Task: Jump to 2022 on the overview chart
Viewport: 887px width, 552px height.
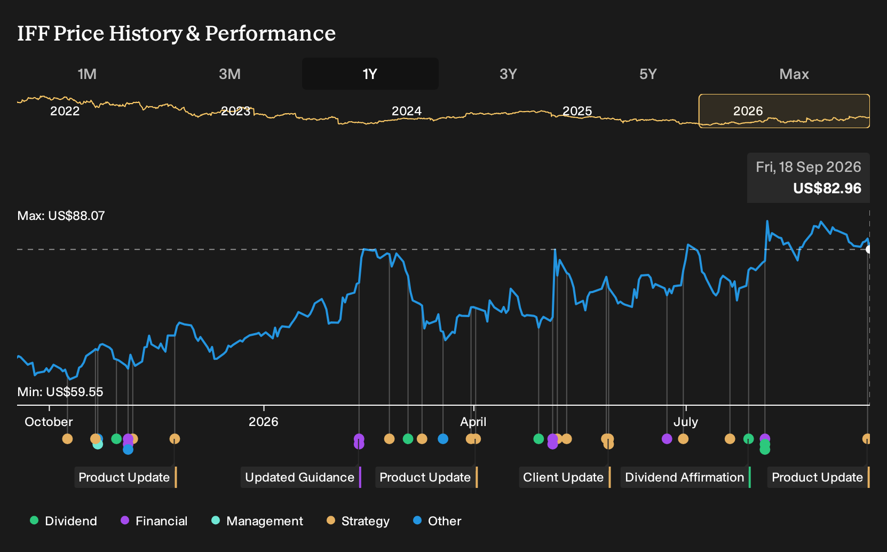Action: (65, 111)
